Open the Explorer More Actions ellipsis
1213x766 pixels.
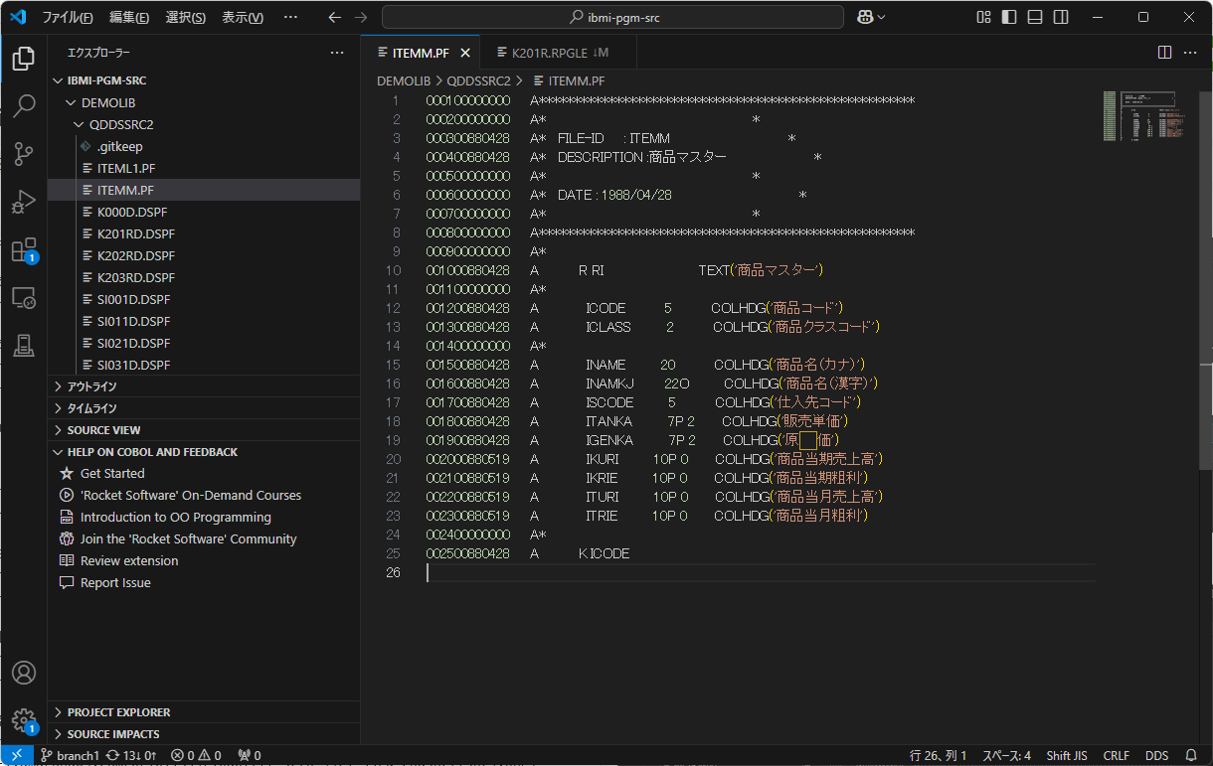pyautogui.click(x=337, y=53)
